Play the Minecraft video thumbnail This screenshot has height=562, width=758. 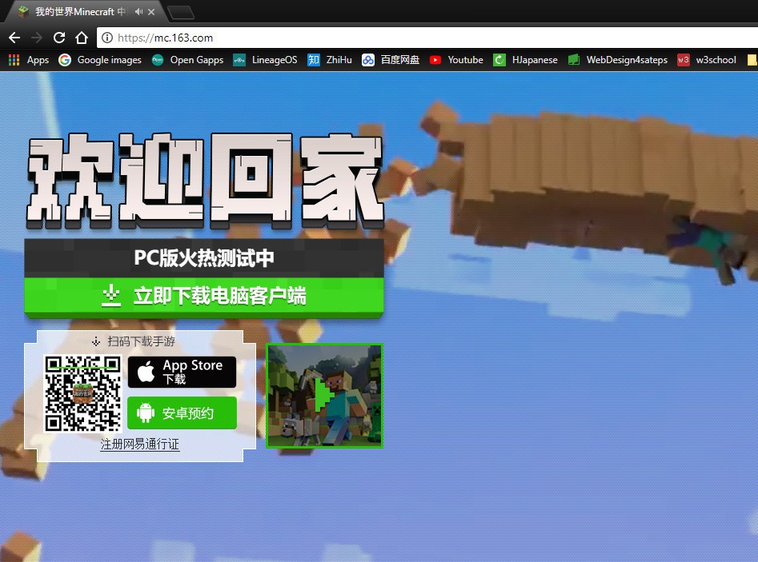(x=324, y=396)
